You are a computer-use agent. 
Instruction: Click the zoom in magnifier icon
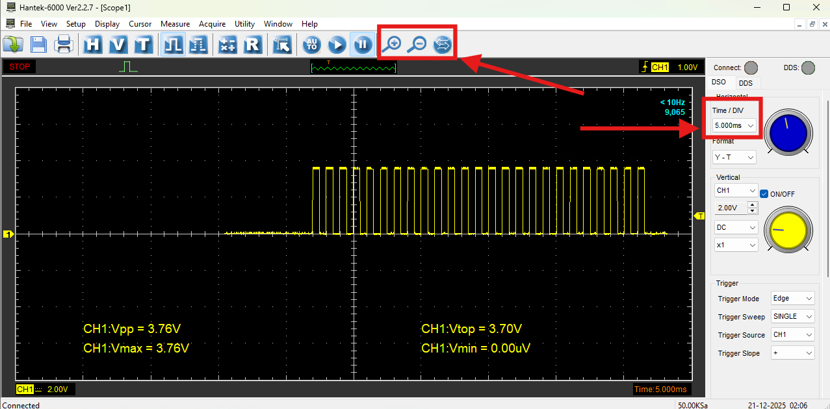pyautogui.click(x=391, y=45)
